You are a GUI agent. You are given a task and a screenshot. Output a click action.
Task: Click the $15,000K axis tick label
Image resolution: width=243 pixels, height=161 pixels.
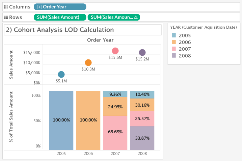click(32, 53)
